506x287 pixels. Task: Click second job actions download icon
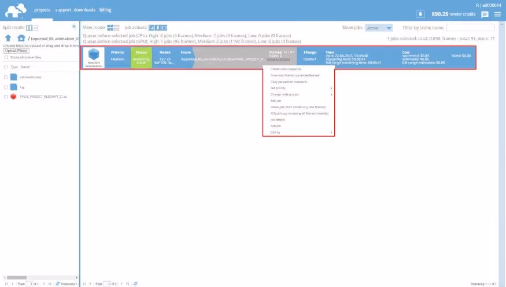point(158,28)
